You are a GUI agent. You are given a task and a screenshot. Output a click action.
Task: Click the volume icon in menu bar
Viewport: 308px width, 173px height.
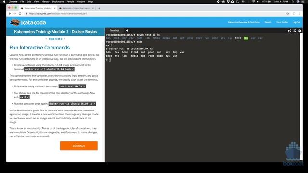pos(258,2)
